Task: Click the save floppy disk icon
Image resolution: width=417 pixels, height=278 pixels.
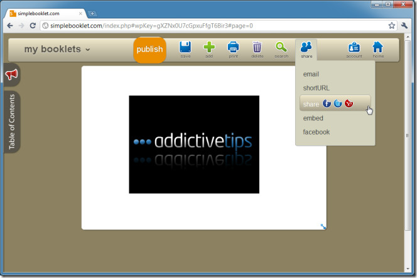Action: (x=185, y=47)
